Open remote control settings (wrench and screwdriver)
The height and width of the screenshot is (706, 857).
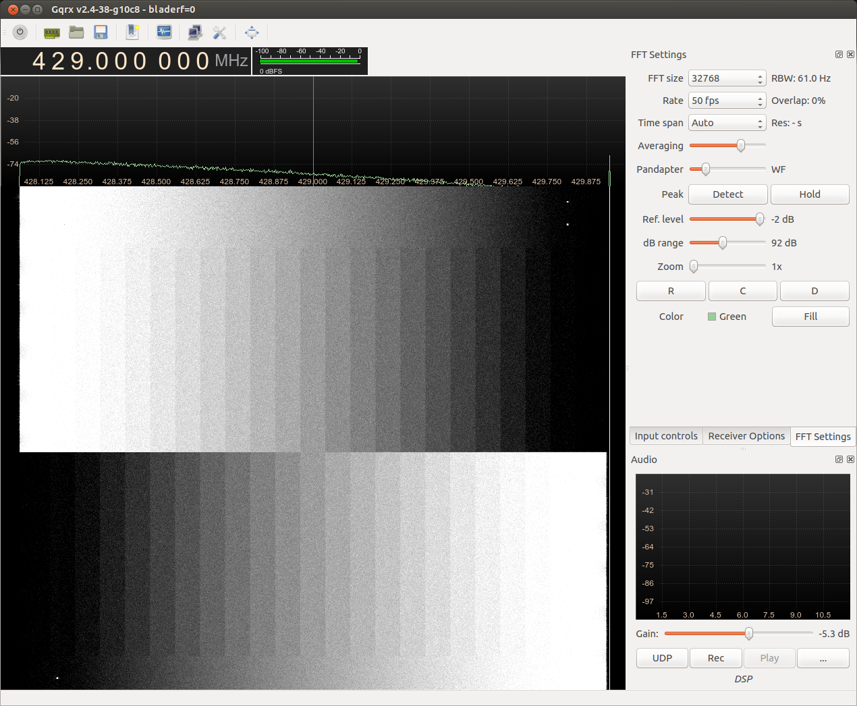tap(219, 32)
